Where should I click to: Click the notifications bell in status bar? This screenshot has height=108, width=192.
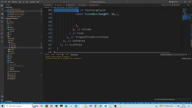click(x=190, y=103)
